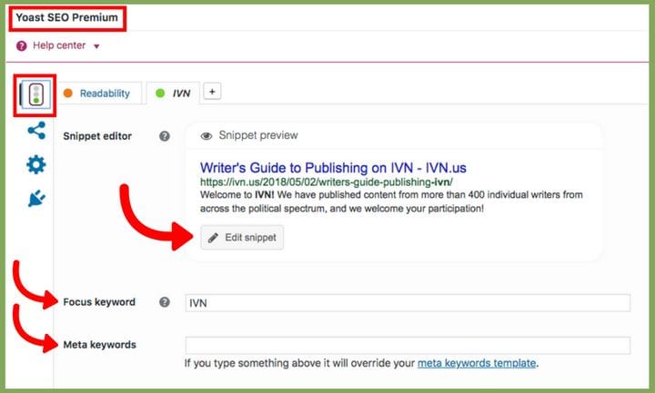Click into the Focus keyword input field
655x393 pixels.
[407, 302]
